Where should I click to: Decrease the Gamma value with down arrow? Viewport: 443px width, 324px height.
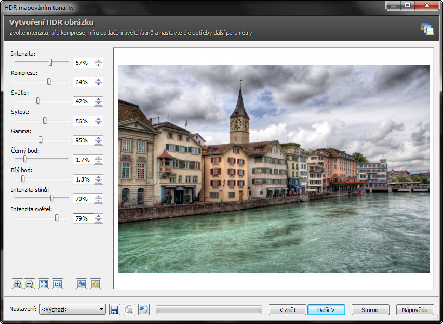coord(99,142)
